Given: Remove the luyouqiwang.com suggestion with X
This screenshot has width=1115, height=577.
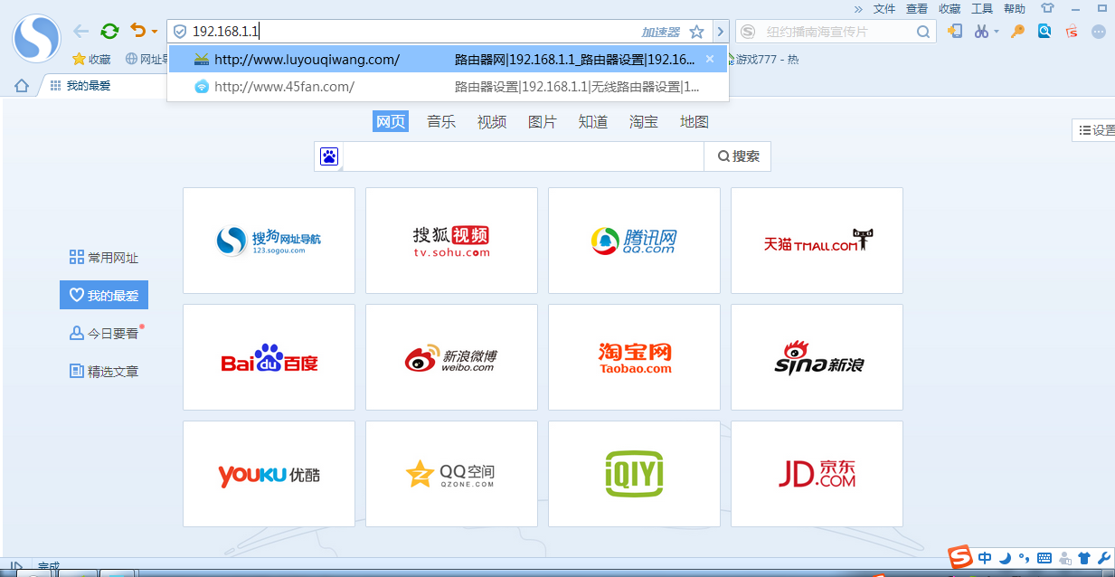Looking at the screenshot, I should [x=710, y=60].
